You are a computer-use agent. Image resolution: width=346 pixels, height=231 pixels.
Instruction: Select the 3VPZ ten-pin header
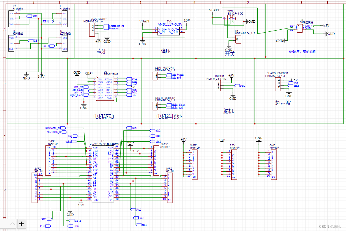156,160
